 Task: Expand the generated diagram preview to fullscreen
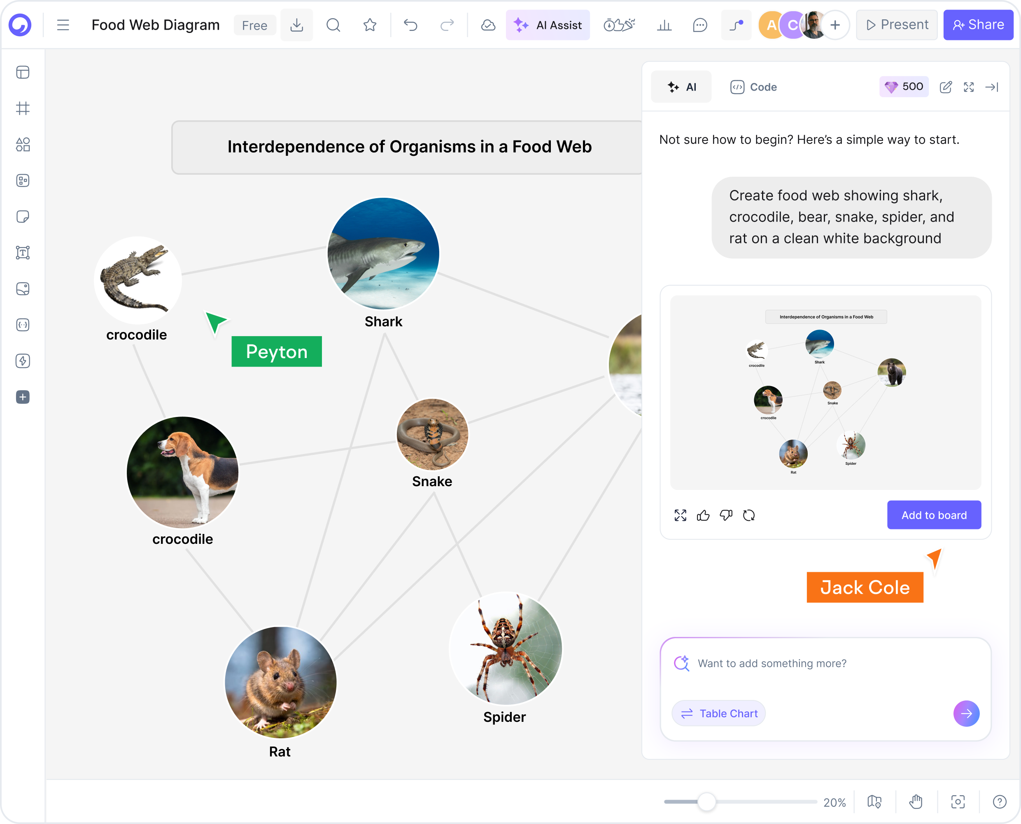tap(681, 515)
